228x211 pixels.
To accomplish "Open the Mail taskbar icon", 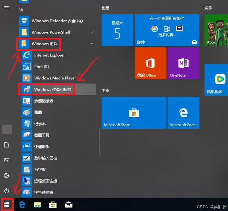I will coord(69,205).
